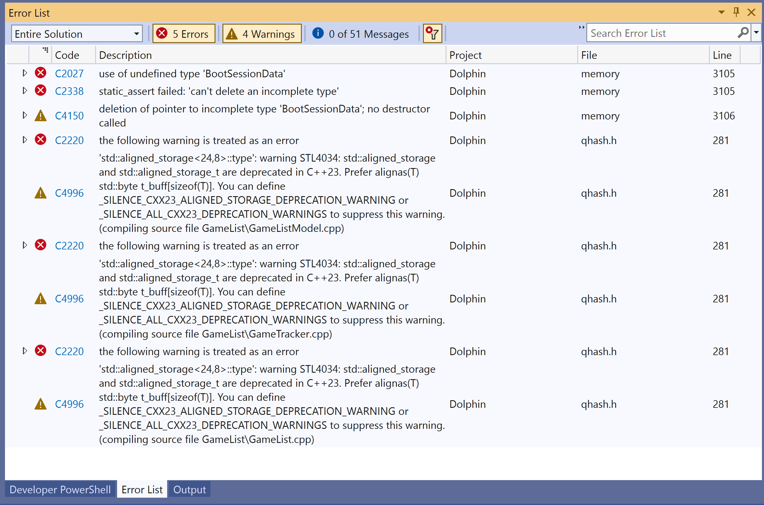Click the pin auto-hide icon
Screen dimensions: 764x505
[736, 12]
